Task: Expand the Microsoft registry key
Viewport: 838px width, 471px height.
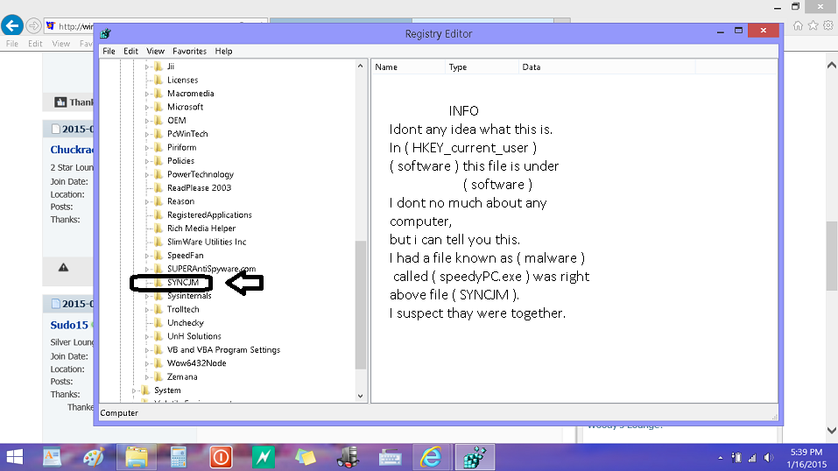Action: tap(147, 107)
